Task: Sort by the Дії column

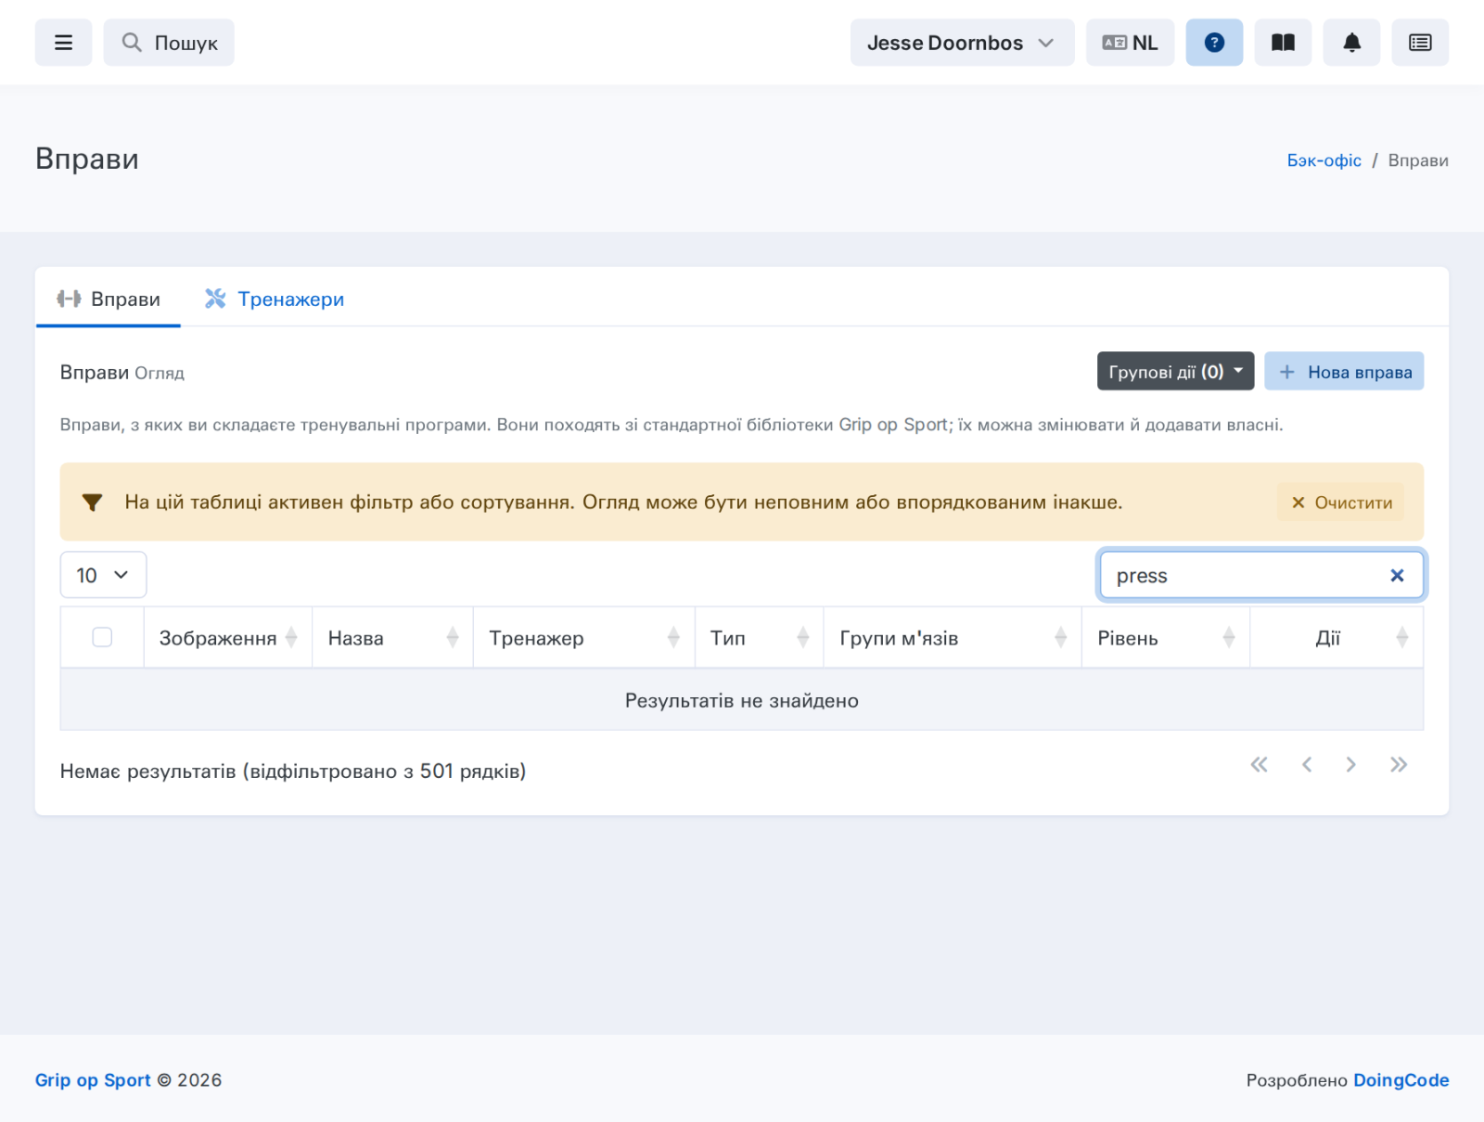Action: tap(1337, 638)
